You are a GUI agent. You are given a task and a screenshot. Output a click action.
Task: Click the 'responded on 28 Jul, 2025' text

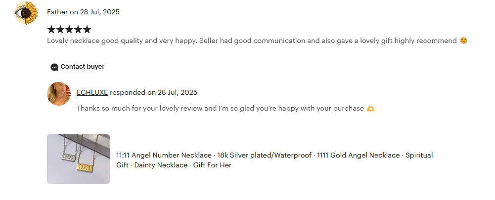pos(153,92)
